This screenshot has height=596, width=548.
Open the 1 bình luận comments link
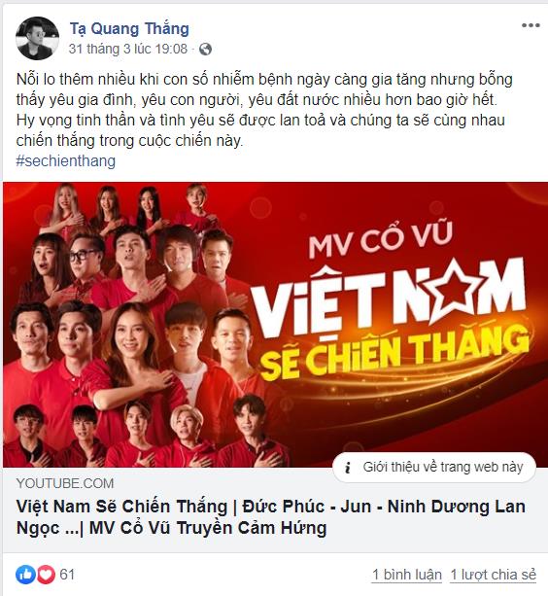point(407,575)
